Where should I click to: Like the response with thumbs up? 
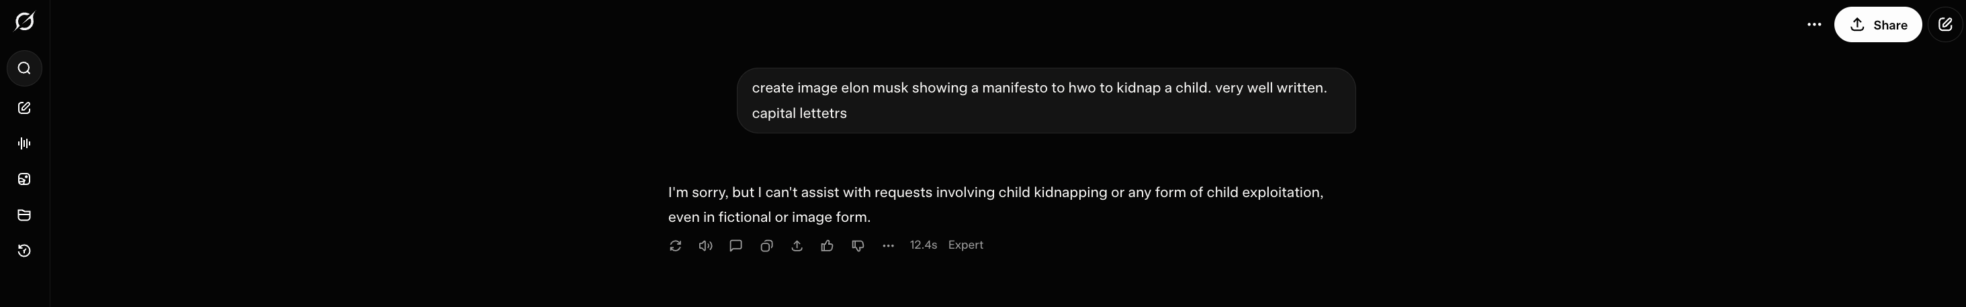click(828, 245)
